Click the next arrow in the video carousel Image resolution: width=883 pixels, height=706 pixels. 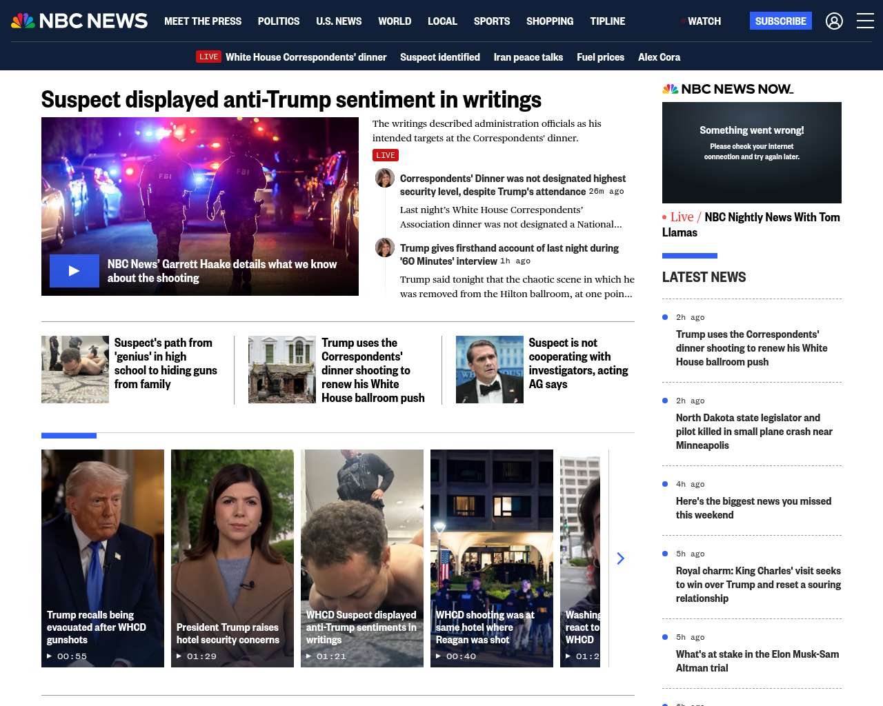(x=620, y=558)
